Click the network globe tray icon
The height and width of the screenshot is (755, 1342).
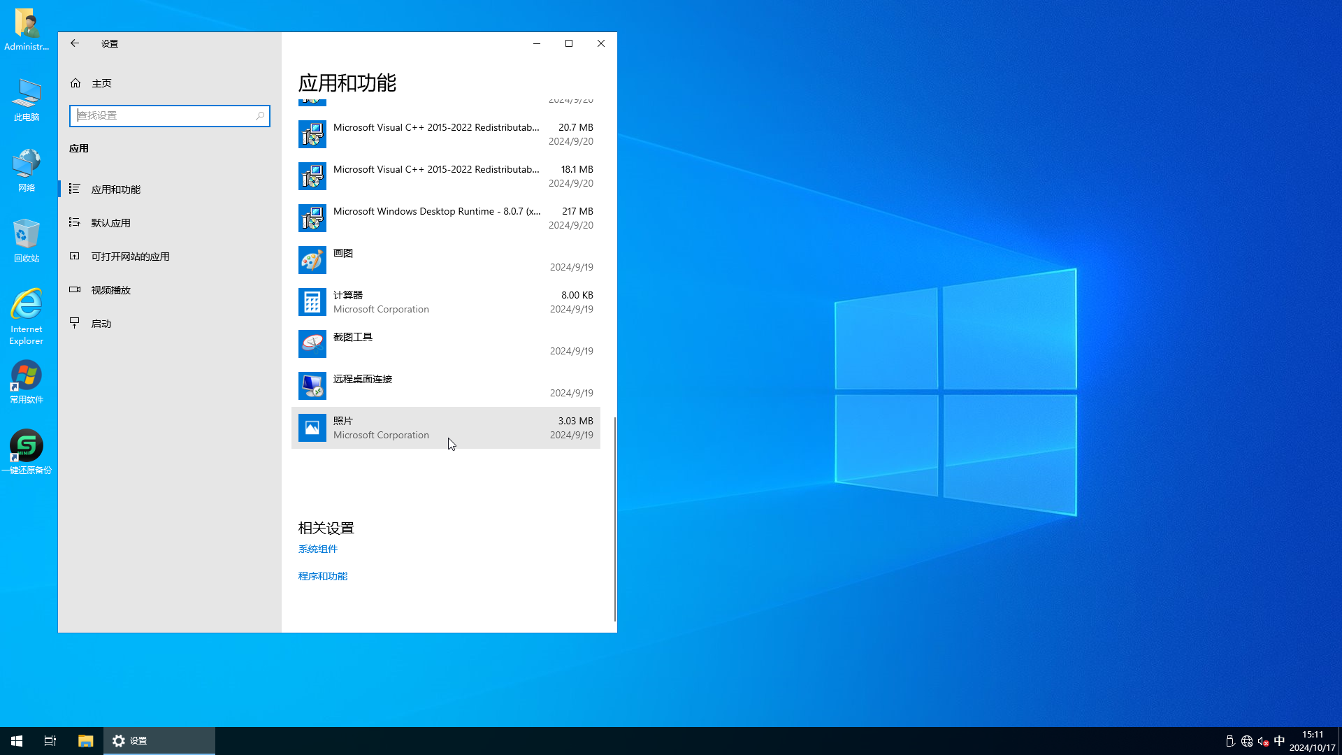pos(1247,741)
